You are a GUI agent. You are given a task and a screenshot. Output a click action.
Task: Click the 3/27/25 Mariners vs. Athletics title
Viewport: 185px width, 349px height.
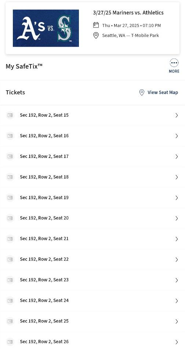click(128, 13)
